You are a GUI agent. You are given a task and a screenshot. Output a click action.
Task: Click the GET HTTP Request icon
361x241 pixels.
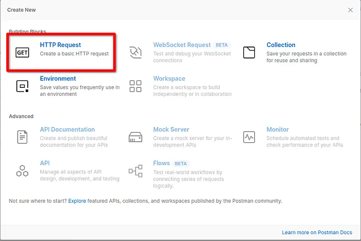coord(22,53)
